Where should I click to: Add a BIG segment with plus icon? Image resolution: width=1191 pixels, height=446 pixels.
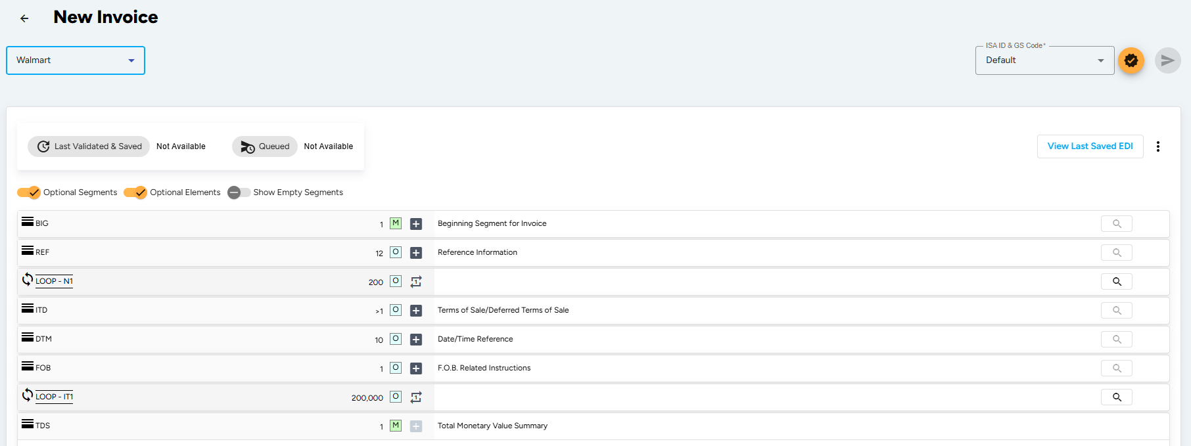416,224
